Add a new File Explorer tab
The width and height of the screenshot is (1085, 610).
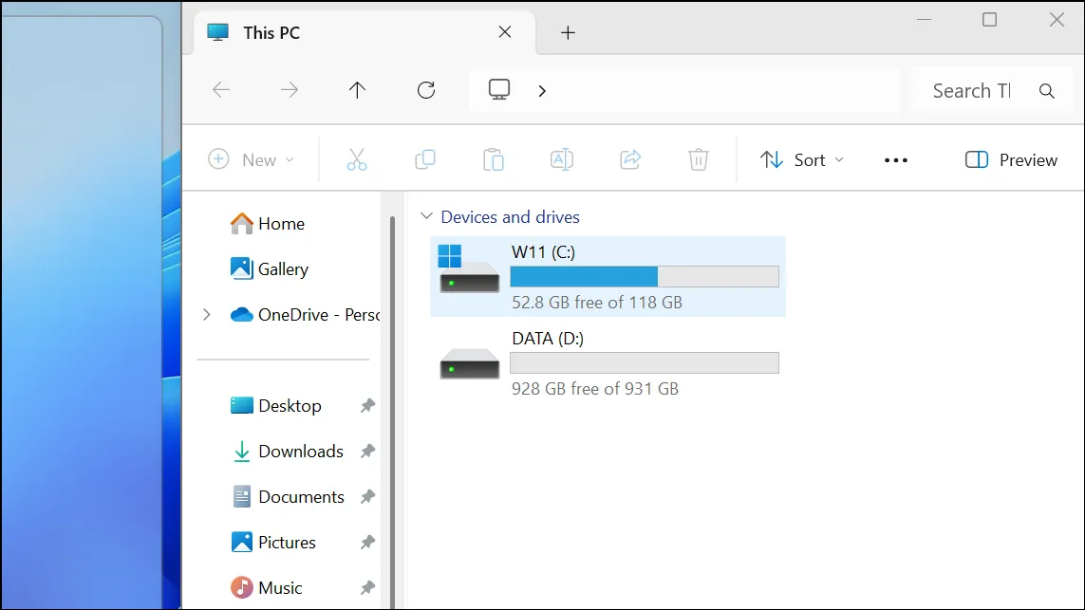(568, 32)
